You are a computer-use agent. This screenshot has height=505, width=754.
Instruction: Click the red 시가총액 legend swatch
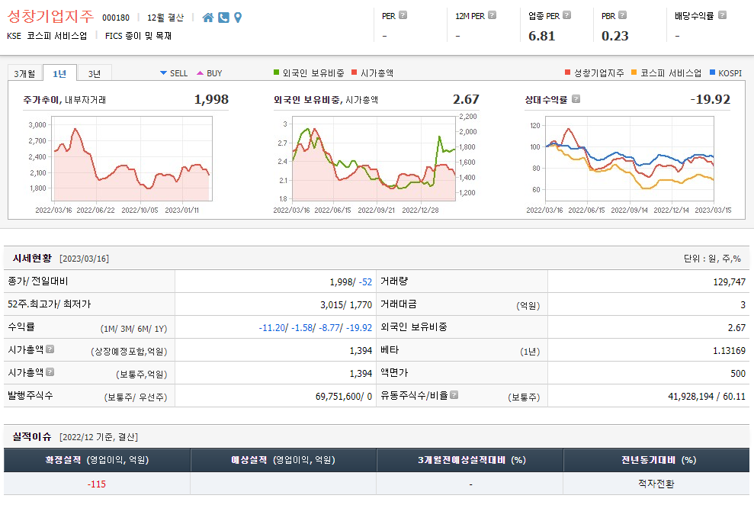pos(355,72)
